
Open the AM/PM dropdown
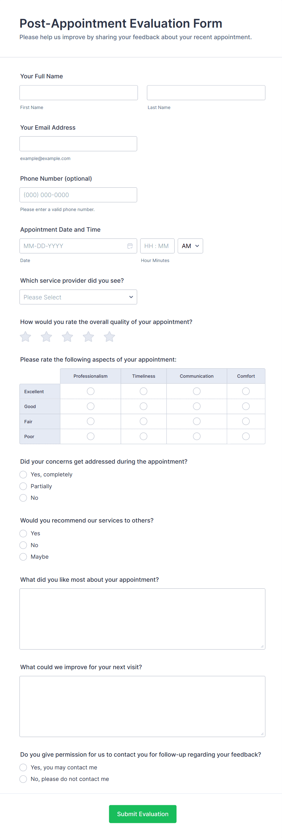[x=190, y=246]
